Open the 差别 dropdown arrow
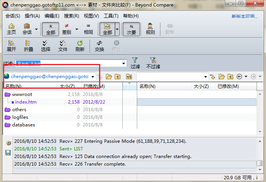 [x=77, y=29]
